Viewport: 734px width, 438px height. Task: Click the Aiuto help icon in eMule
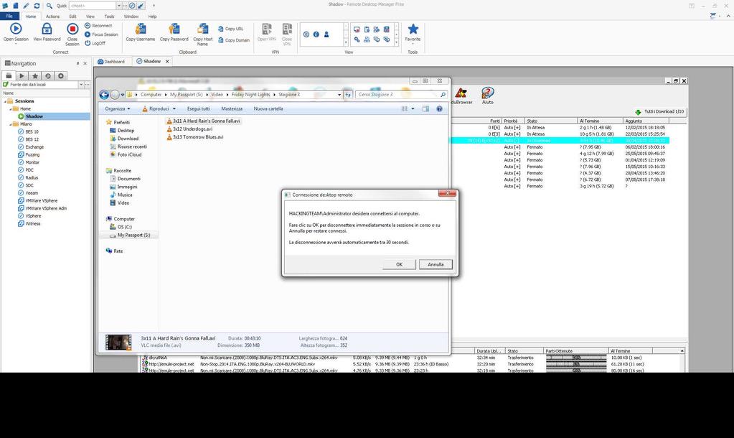(x=487, y=95)
